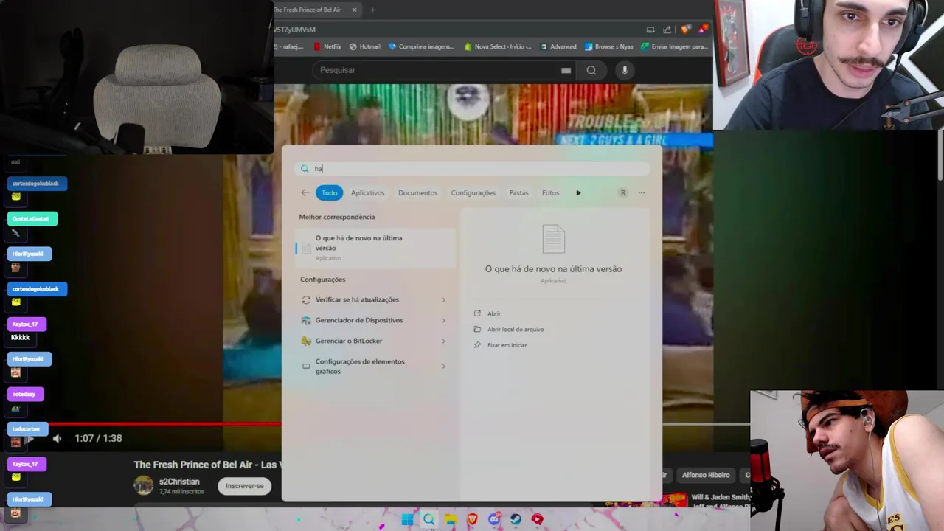Open Verificar se há atualizações result

tap(375, 299)
